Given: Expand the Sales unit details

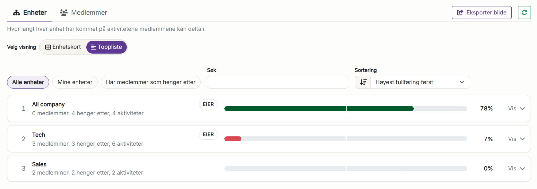Looking at the screenshot, I should click(x=516, y=168).
